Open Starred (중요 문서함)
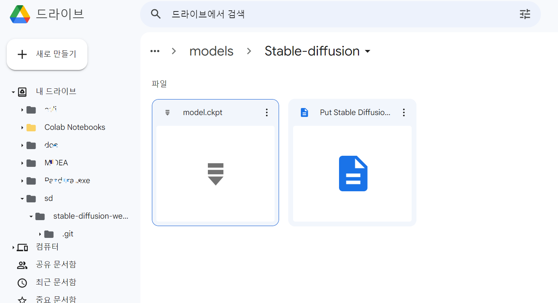 tap(56, 299)
